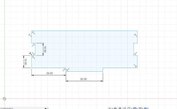Click the perpendicular constraint icon inside the top-left corner

point(33,33)
